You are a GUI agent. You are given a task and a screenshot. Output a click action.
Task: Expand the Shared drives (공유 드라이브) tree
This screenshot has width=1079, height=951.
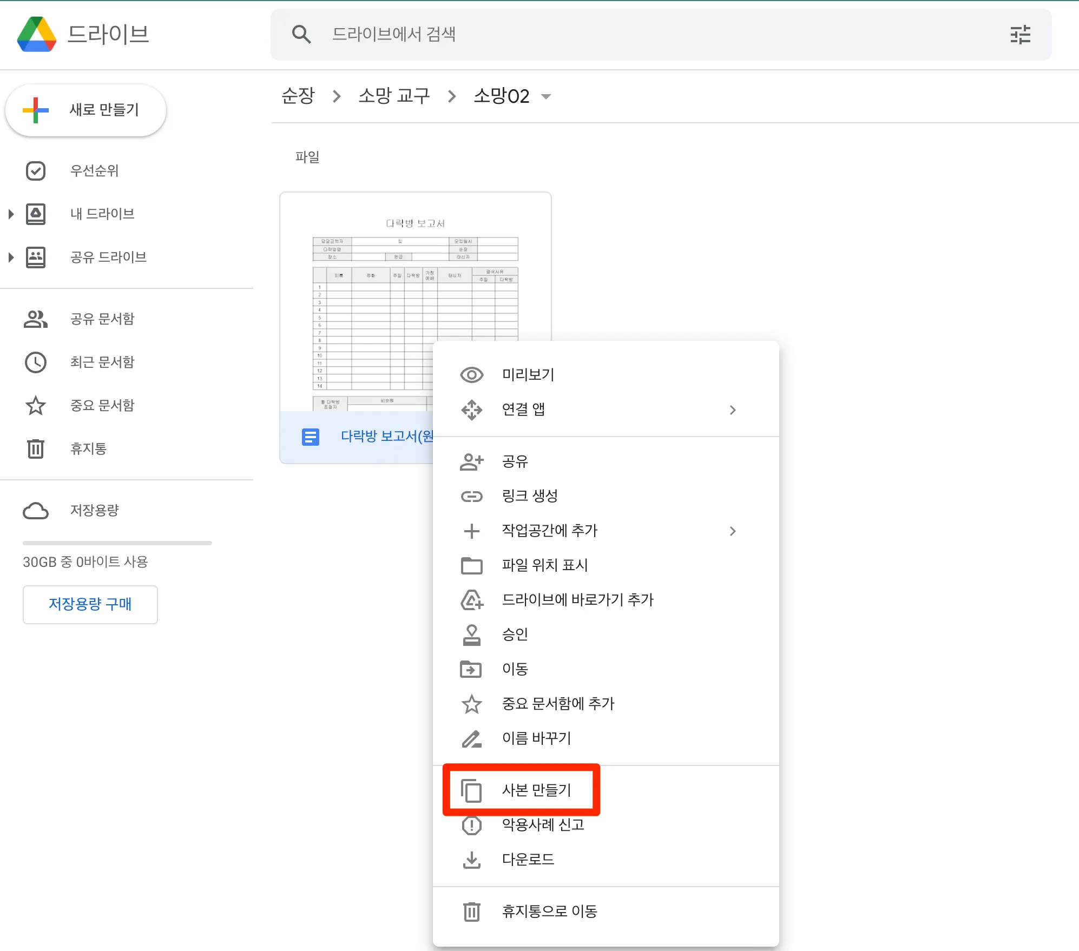[11, 257]
